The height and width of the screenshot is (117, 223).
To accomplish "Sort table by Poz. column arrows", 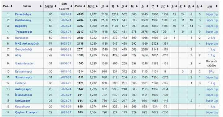I will [x=11, y=6].
